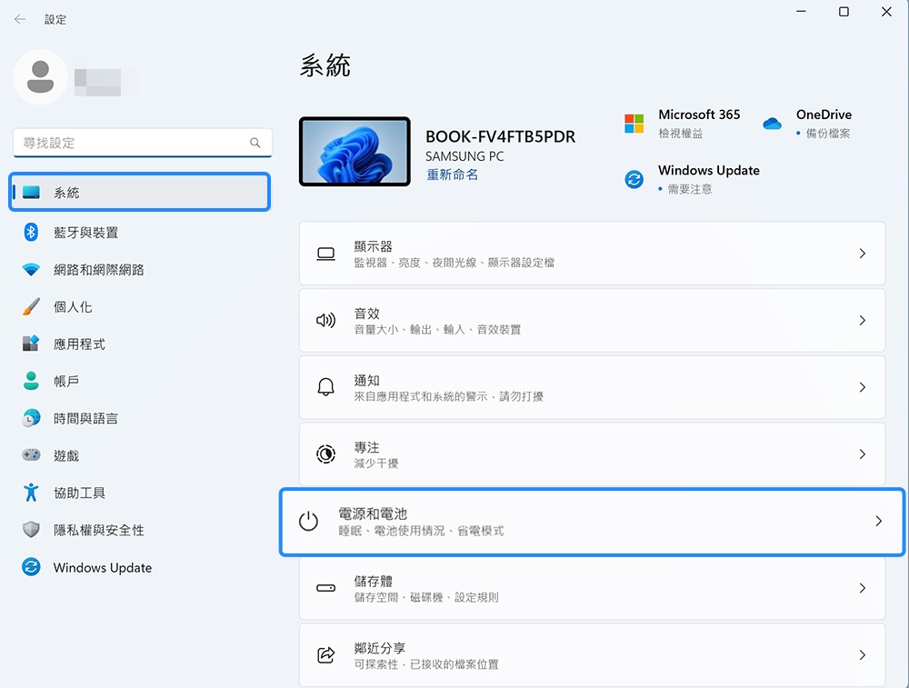Click the game controller icon beside 遊戲
The image size is (909, 688).
(31, 455)
